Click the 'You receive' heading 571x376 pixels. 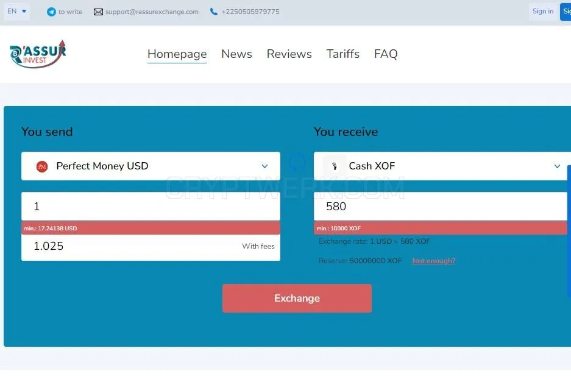click(x=346, y=132)
